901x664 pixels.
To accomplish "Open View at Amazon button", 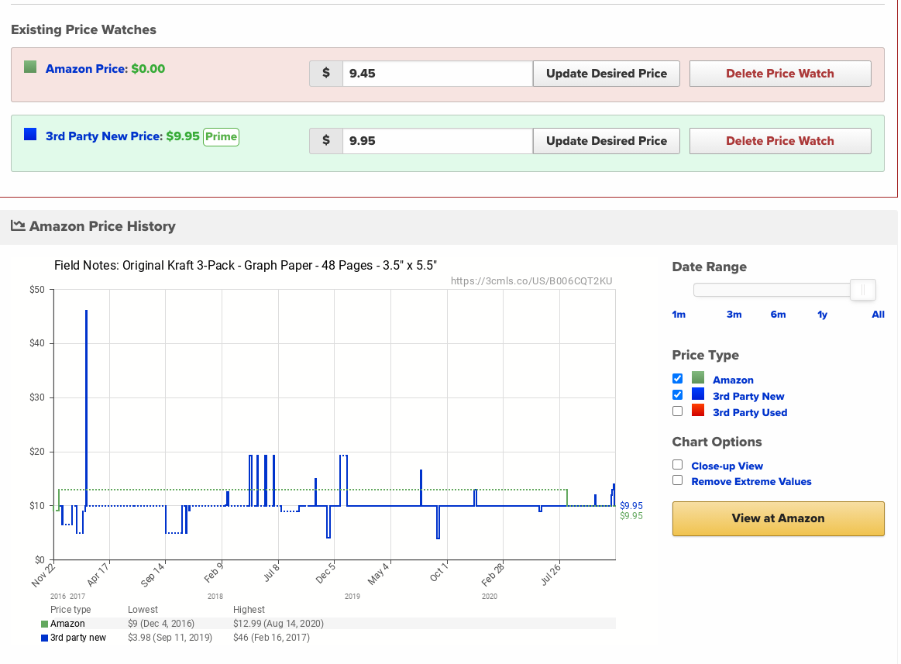I will tap(778, 518).
